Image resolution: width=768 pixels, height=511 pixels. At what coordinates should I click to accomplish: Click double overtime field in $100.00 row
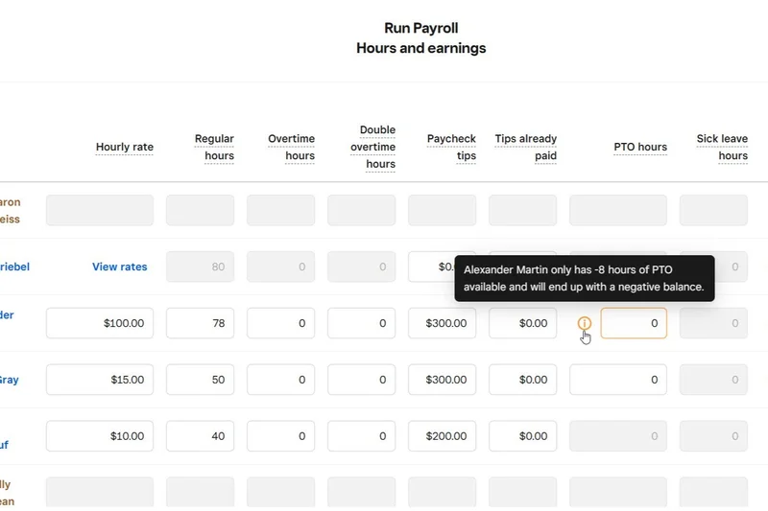pos(362,323)
